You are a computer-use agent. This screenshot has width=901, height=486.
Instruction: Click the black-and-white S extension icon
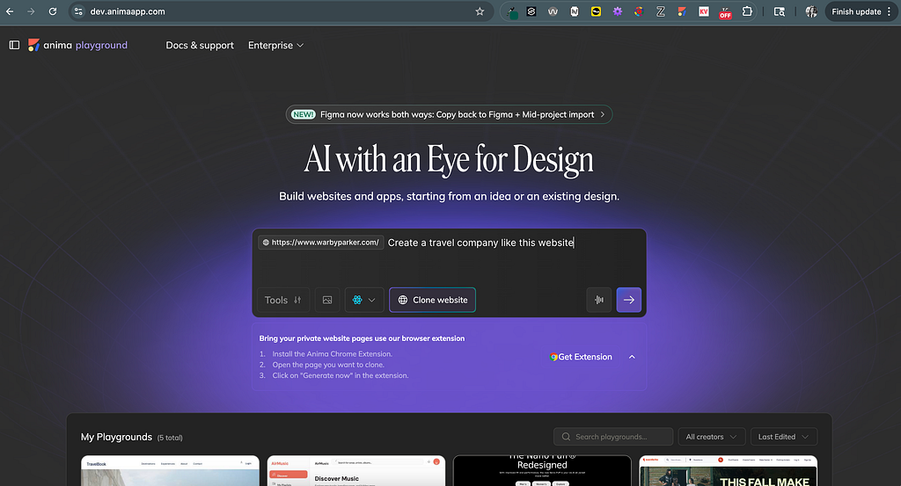pos(531,11)
